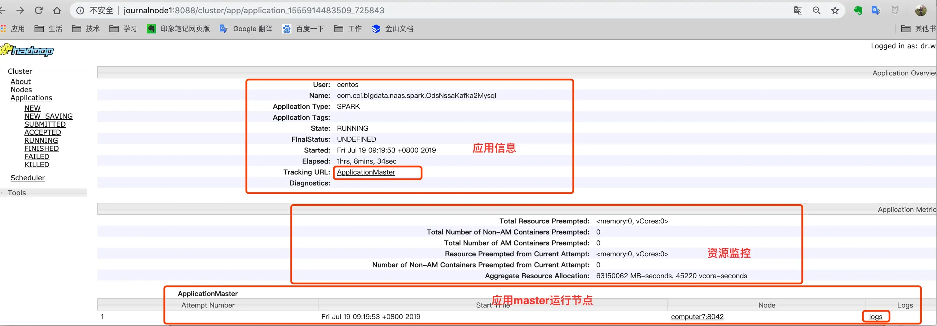
Task: Click the zoom magnifier icon in address bar
Action: coord(816,11)
